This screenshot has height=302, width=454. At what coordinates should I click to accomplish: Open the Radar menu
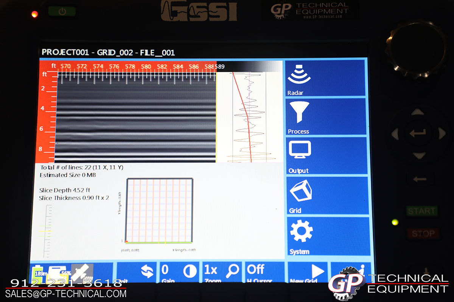coord(325,79)
